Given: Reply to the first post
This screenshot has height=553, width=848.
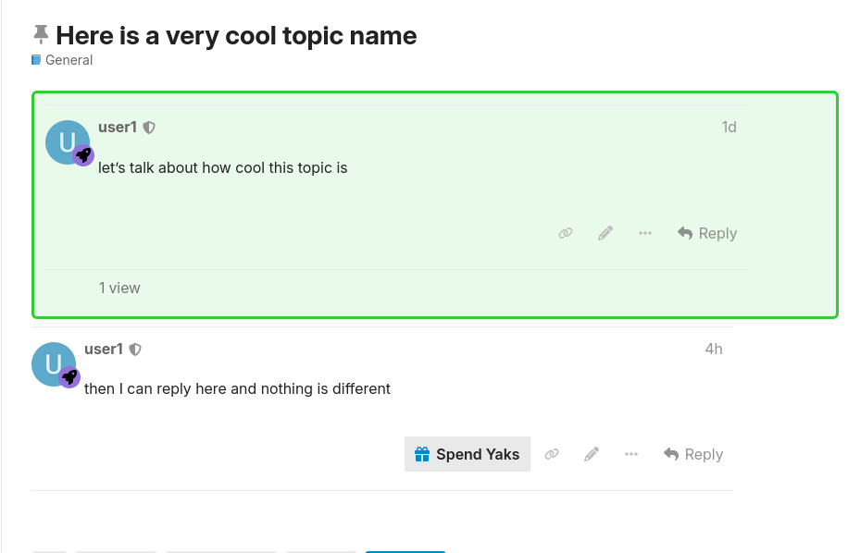Looking at the screenshot, I should click(707, 233).
